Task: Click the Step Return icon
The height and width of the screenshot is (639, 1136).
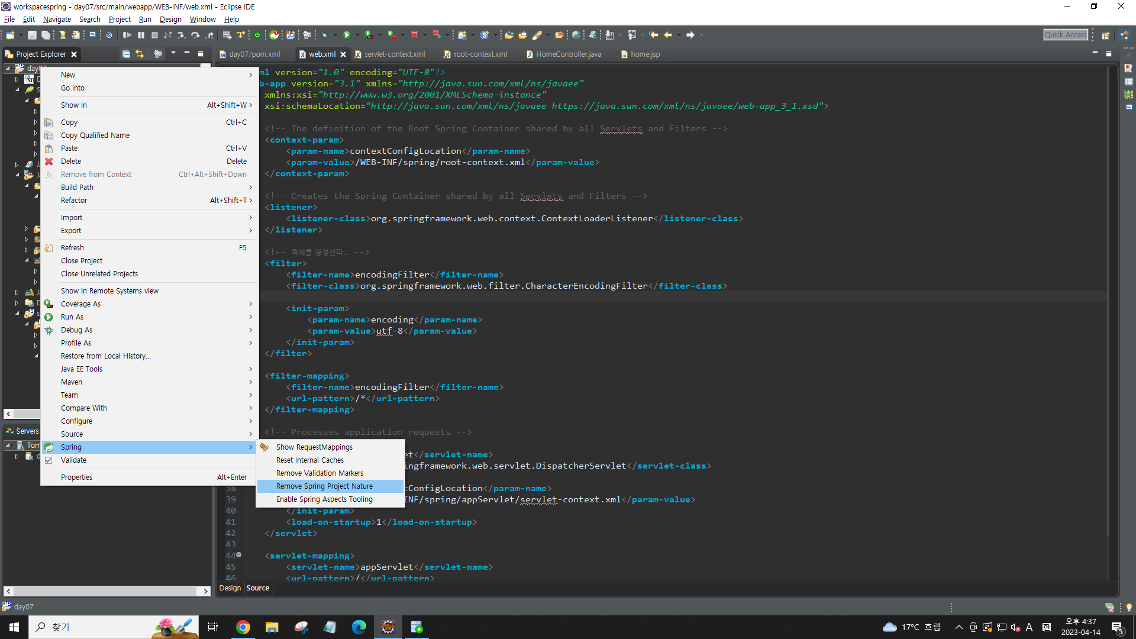Action: pyautogui.click(x=209, y=35)
